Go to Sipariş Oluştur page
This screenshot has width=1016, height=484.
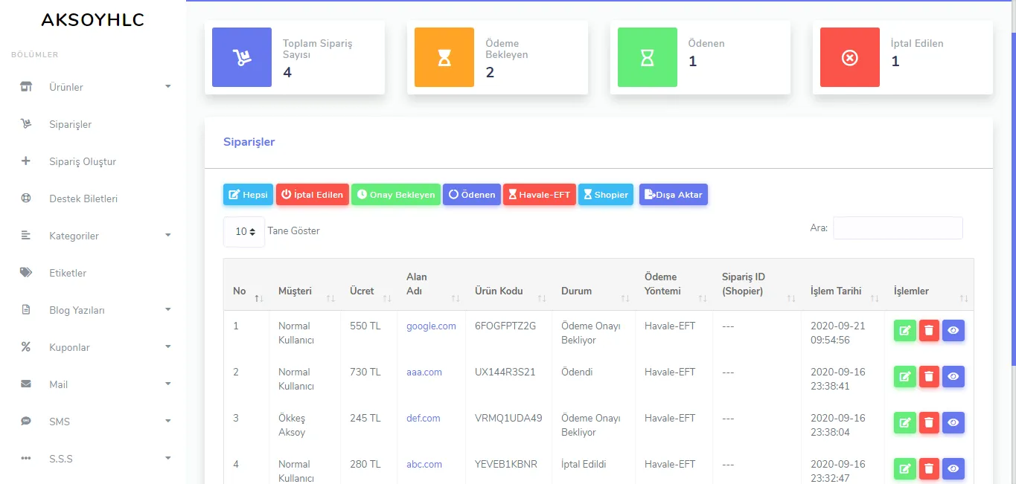(83, 161)
